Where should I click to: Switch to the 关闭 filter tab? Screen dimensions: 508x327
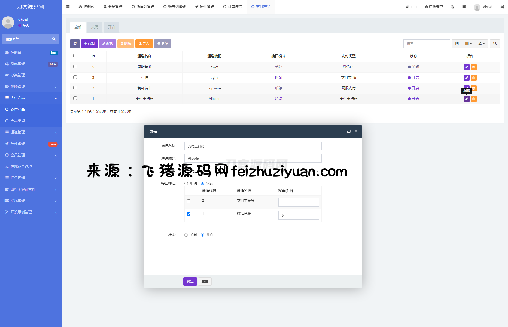pyautogui.click(x=95, y=27)
